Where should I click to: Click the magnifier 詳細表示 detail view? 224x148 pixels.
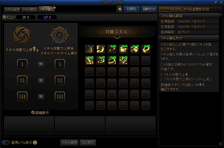(40, 112)
